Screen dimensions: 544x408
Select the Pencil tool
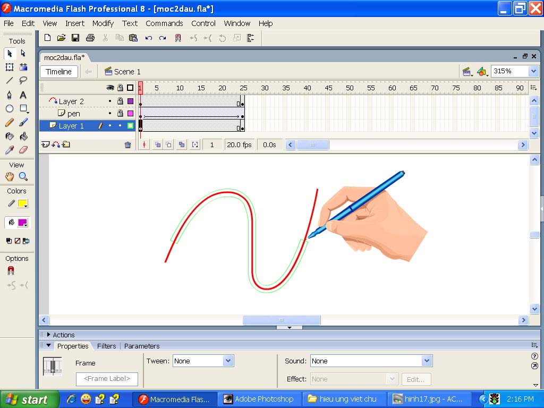pyautogui.click(x=10, y=123)
